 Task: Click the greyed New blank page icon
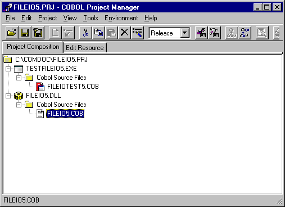55,33
